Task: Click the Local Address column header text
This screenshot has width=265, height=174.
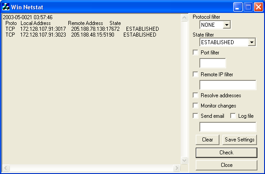Action: [36, 23]
